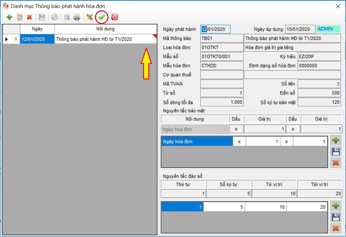Select the Thông báo phát hành HĐ row content
Image resolution: width=346 pixels, height=237 pixels.
click(106, 39)
